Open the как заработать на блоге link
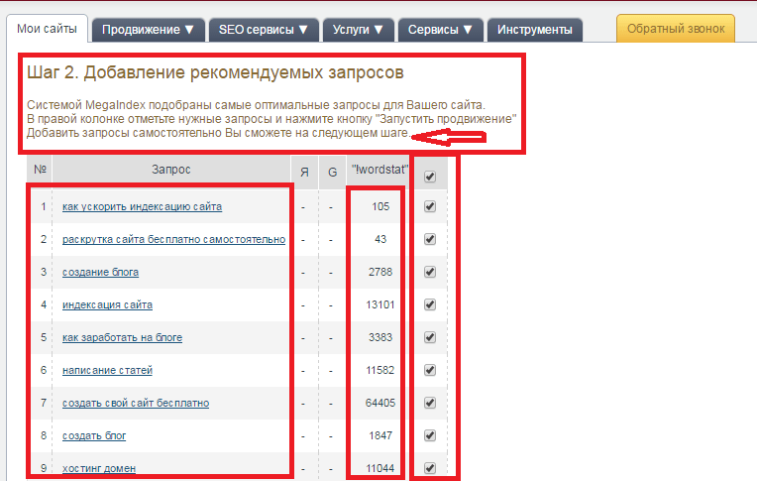 coord(122,338)
